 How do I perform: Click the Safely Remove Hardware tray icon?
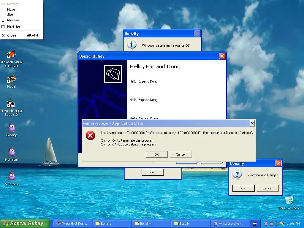(277, 224)
